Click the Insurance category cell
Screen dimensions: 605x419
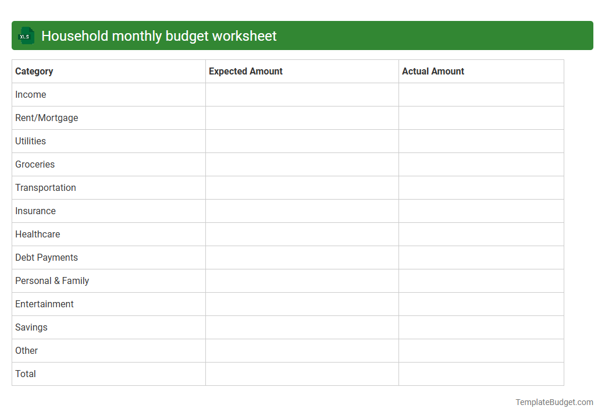click(x=35, y=211)
